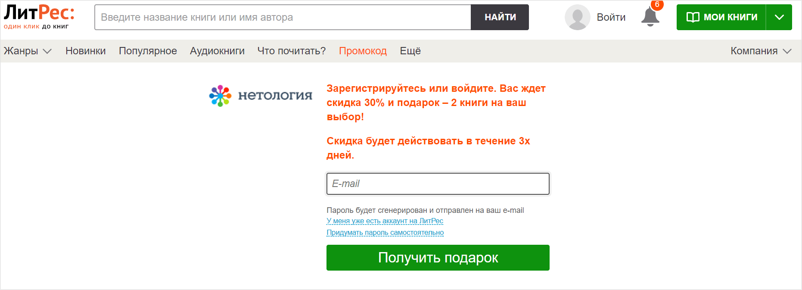This screenshot has height=290, width=802.
Task: Click the ЛитРес logo
Action: click(39, 17)
